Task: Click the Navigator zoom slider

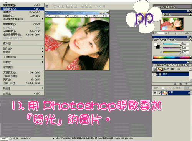Action: point(176,33)
